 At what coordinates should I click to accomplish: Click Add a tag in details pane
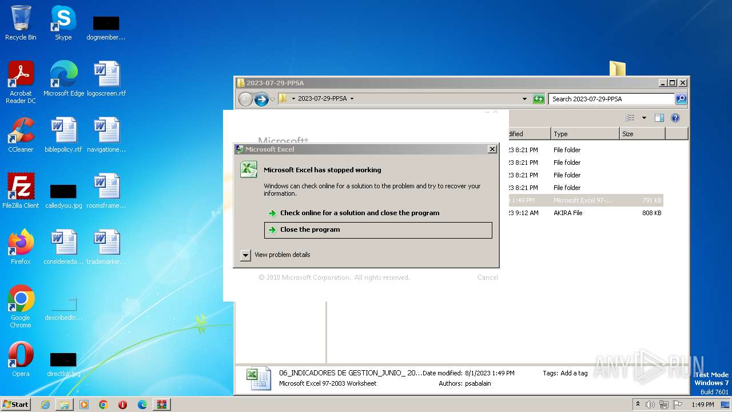(574, 373)
